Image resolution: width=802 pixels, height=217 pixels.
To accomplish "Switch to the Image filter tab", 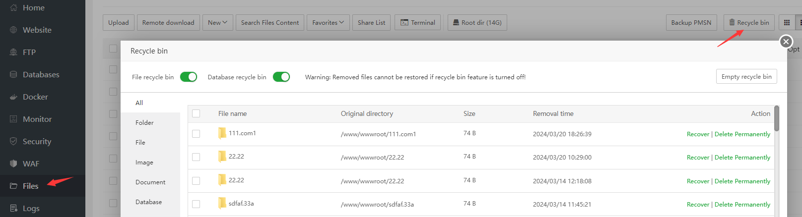I will coord(144,163).
